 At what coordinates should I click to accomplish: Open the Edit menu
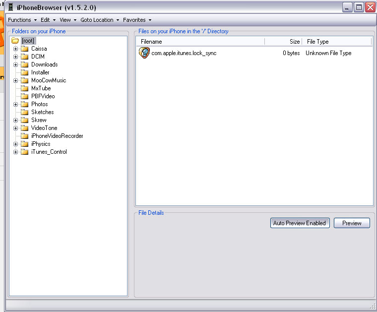pos(48,20)
